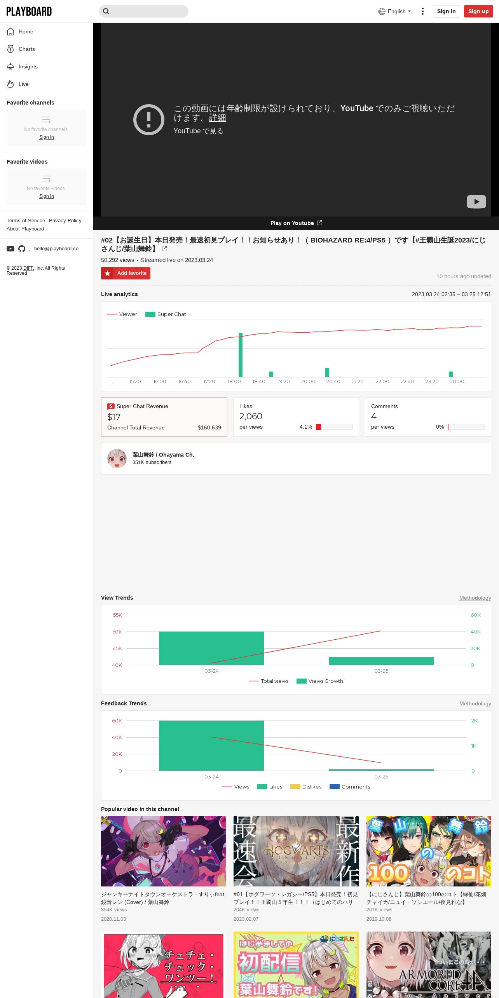Click the Sign in button
The image size is (499, 998).
pos(446,11)
